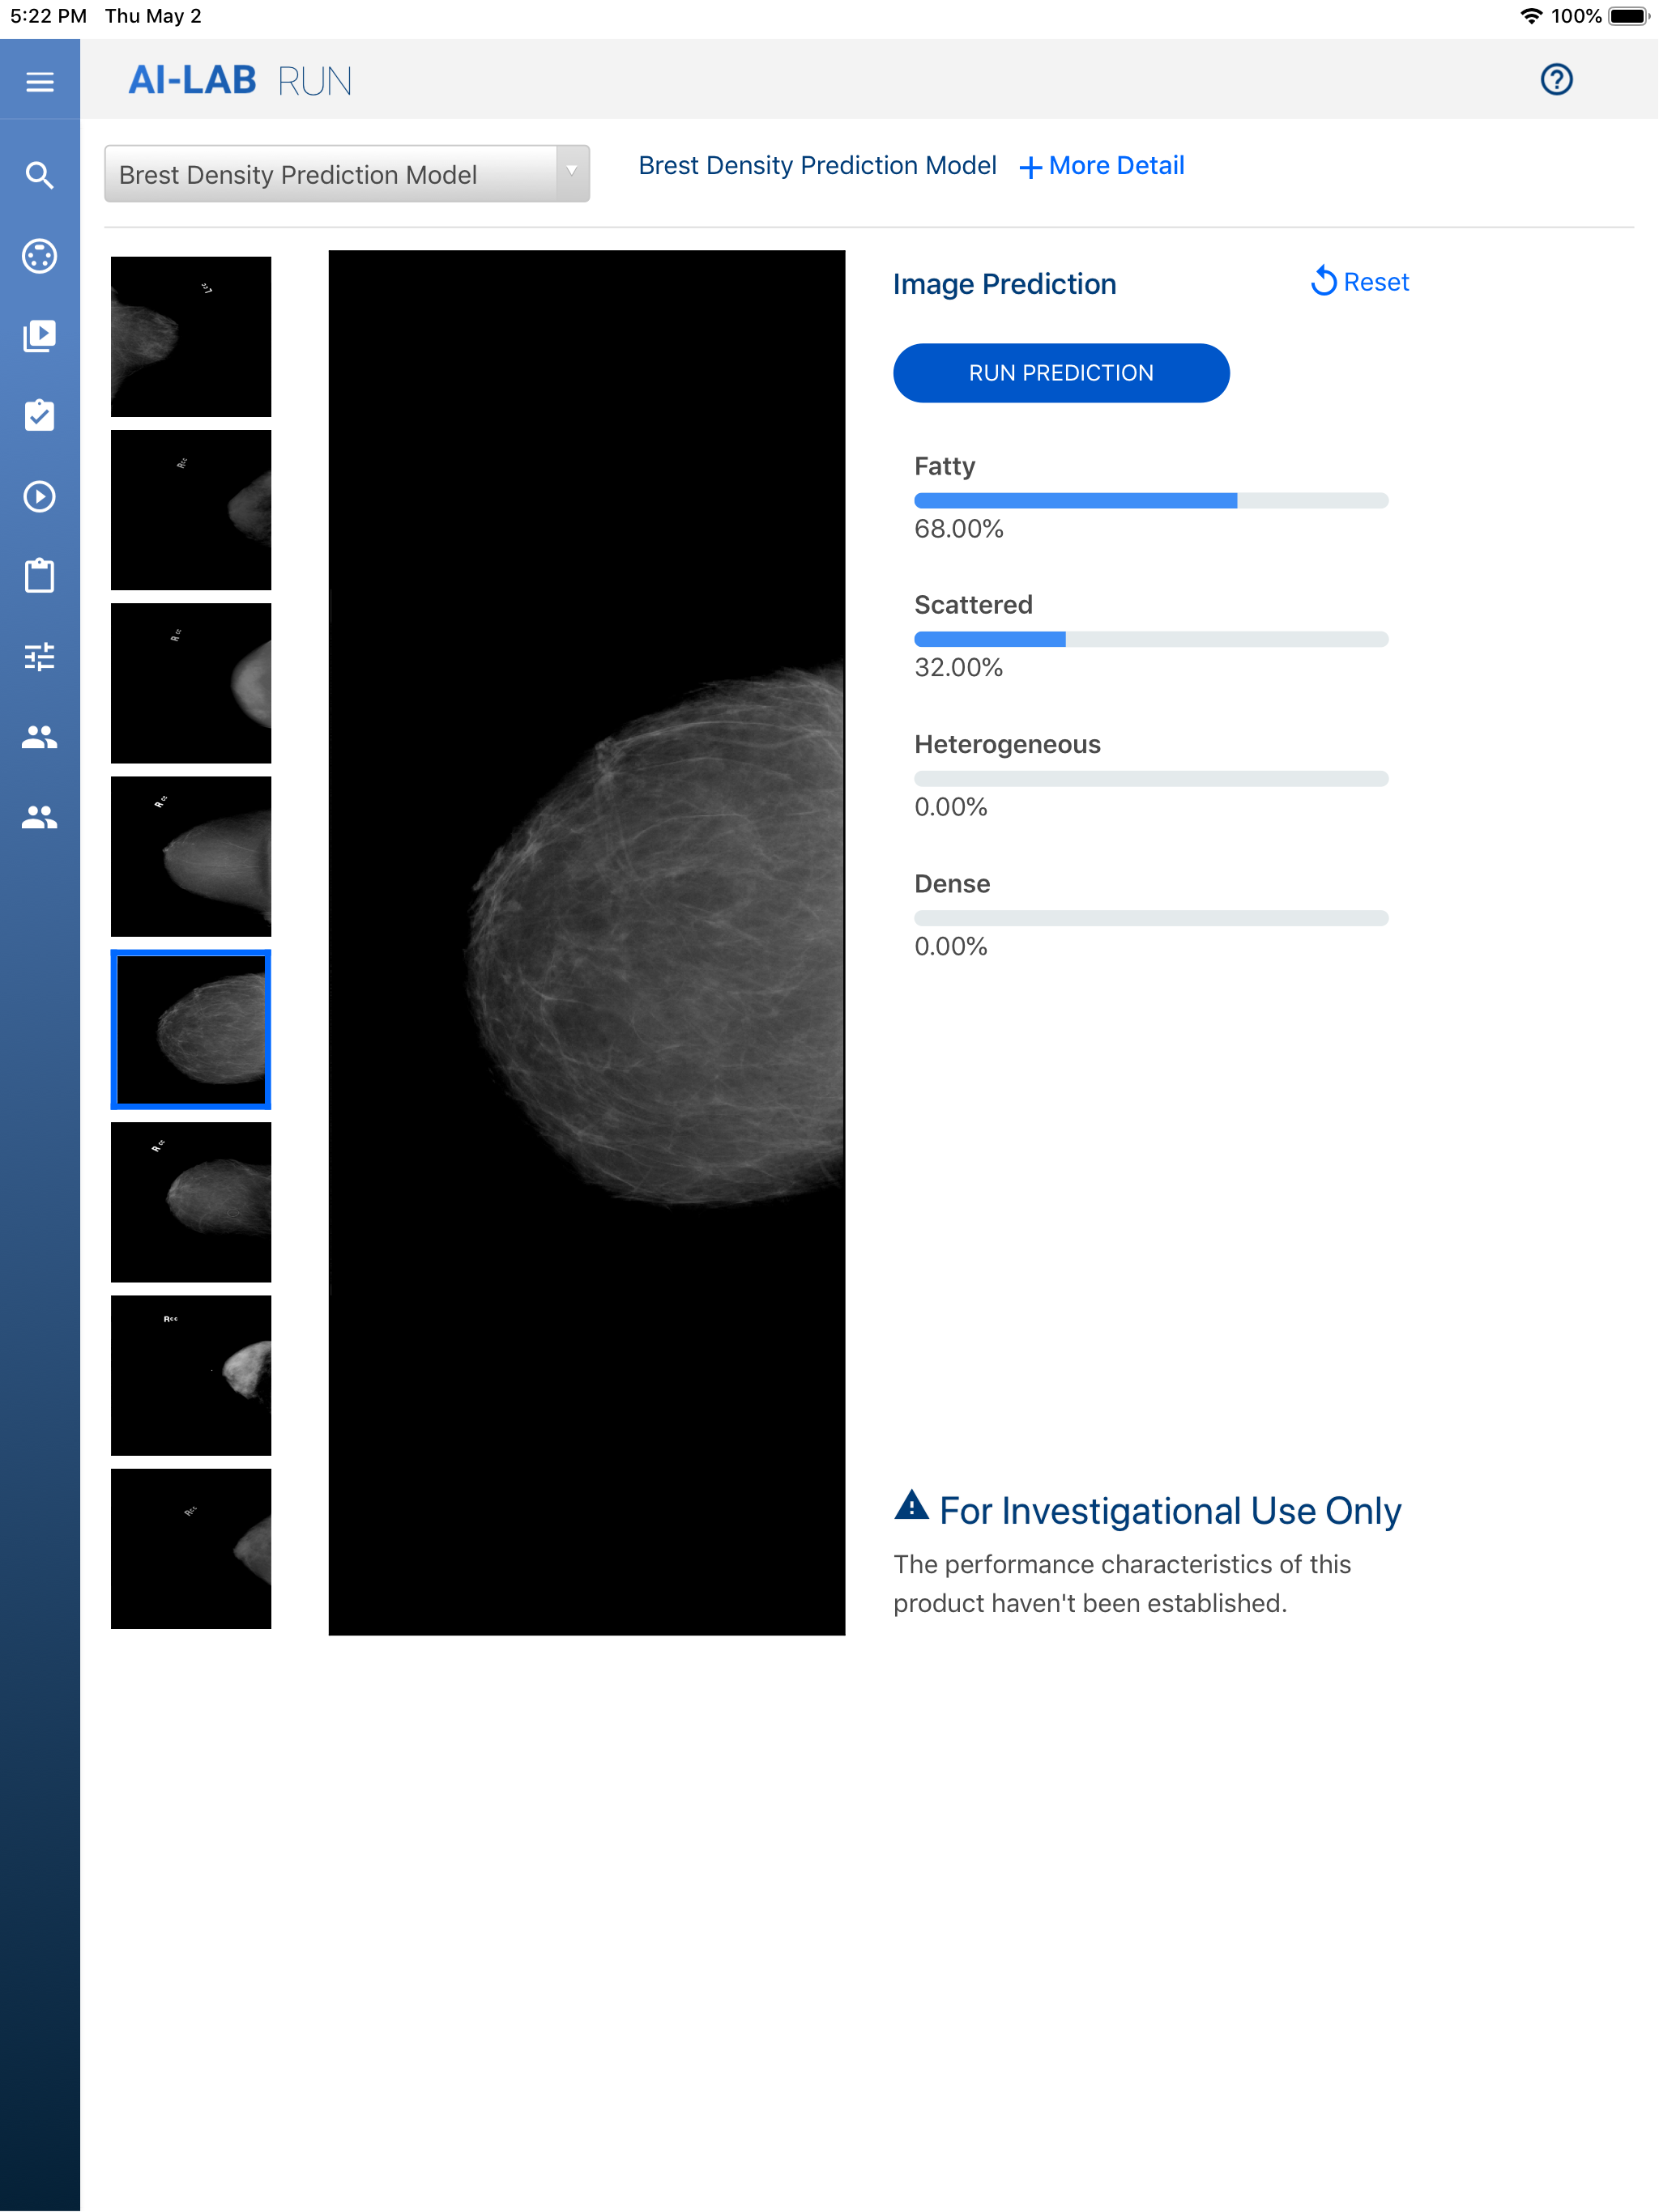This screenshot has height=2212, width=1659.
Task: Open the tuning sliders sidebar icon
Action: point(40,656)
